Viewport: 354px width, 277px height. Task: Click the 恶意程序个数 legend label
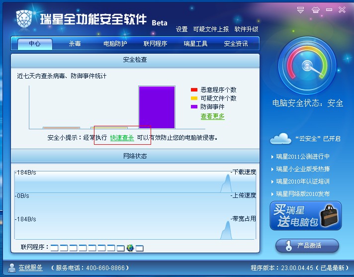(218, 90)
